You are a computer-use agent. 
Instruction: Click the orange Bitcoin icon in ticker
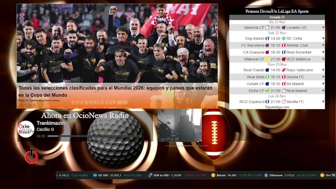[213, 175]
